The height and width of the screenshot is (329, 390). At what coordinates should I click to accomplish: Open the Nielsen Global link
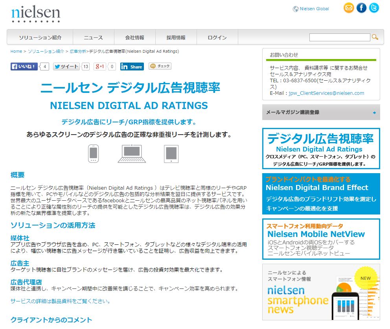click(x=314, y=9)
